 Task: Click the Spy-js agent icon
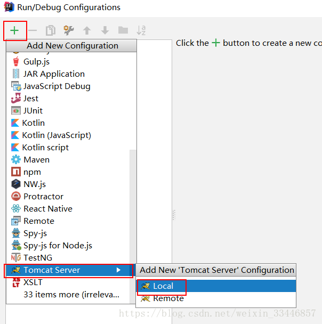click(x=16, y=233)
